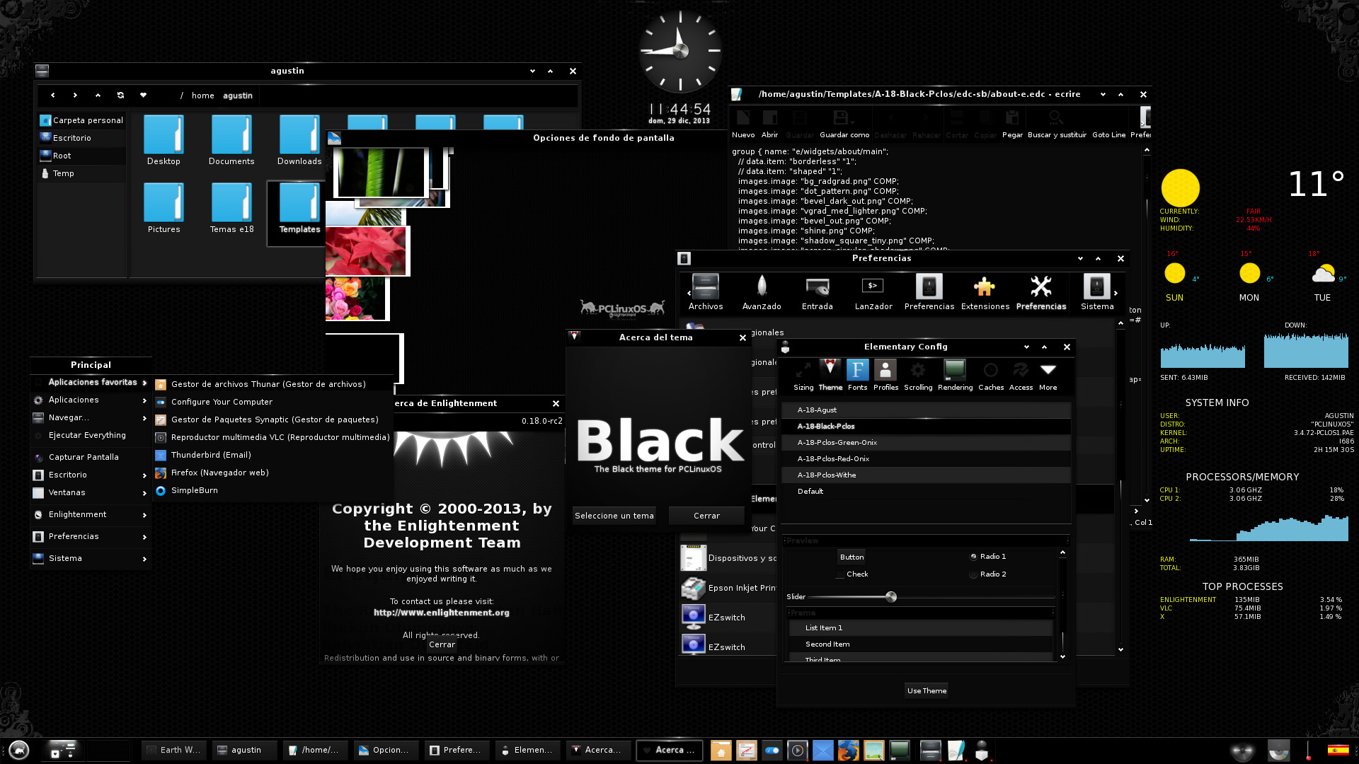Viewport: 1359px width, 764px height.
Task: Launch SimpleBurn from favorites submenu
Action: [273, 491]
